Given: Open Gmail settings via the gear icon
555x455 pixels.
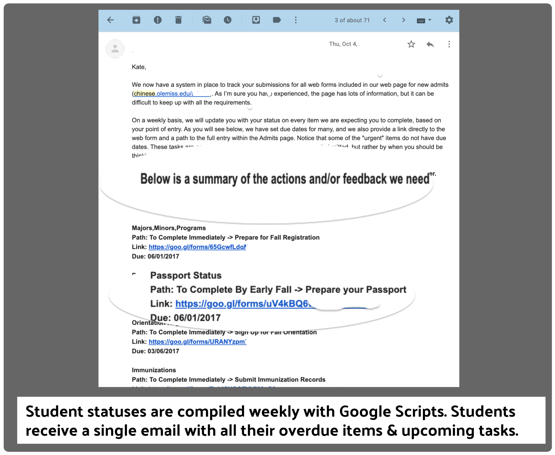Looking at the screenshot, I should point(449,20).
